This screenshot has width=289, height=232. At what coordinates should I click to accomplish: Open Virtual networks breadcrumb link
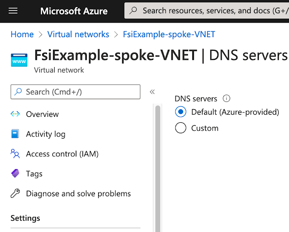[78, 34]
